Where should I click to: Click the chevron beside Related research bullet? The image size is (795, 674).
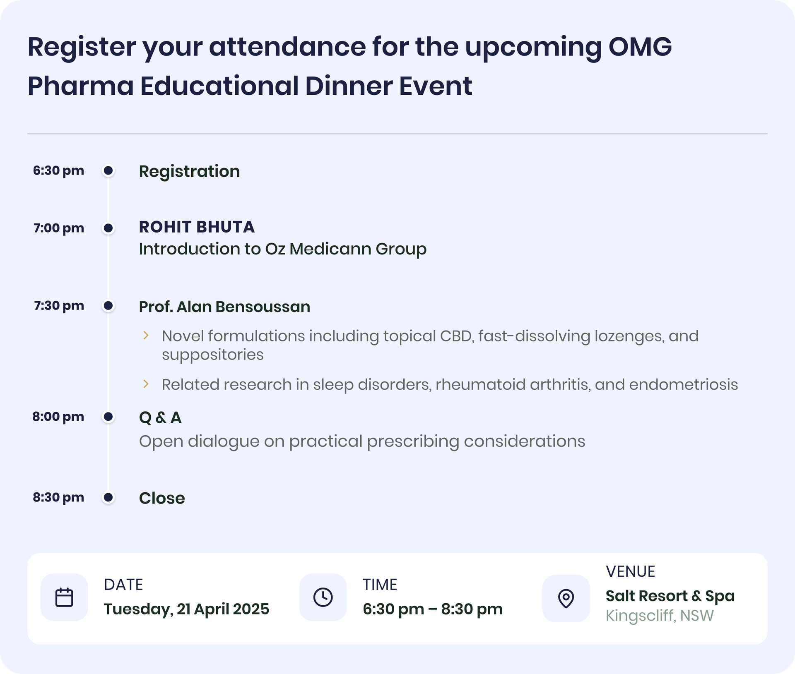pyautogui.click(x=146, y=384)
